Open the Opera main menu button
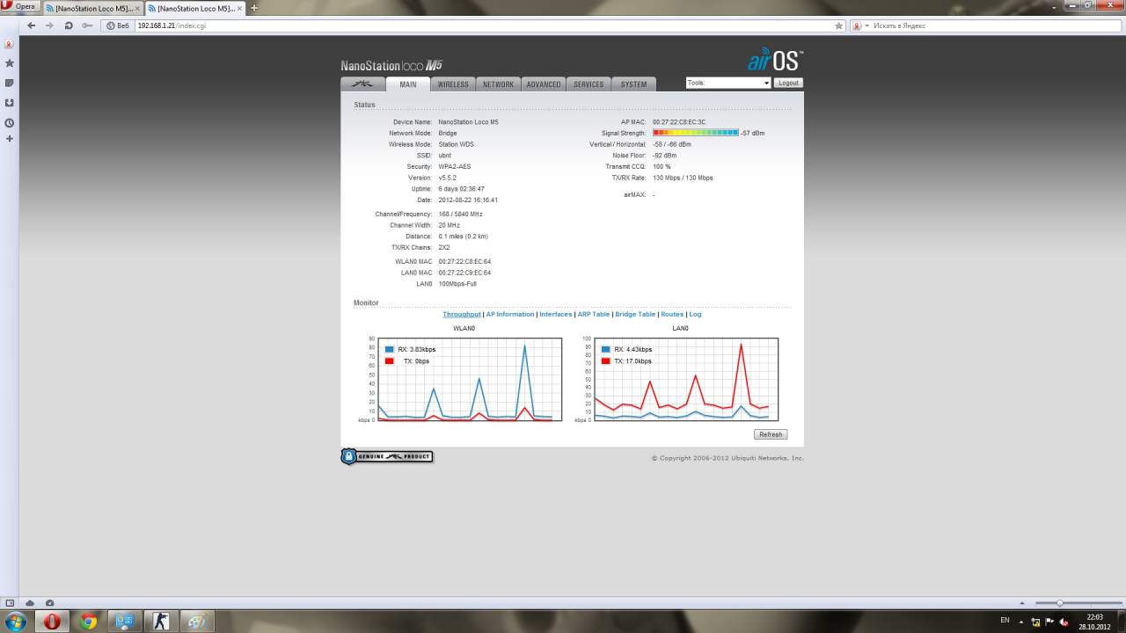Screen dimensions: 1126x633 (19, 6)
